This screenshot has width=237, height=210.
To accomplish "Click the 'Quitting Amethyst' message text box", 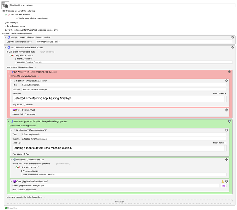I will coord(118,99).
